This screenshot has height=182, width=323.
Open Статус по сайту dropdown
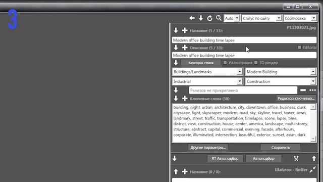pyautogui.click(x=261, y=18)
